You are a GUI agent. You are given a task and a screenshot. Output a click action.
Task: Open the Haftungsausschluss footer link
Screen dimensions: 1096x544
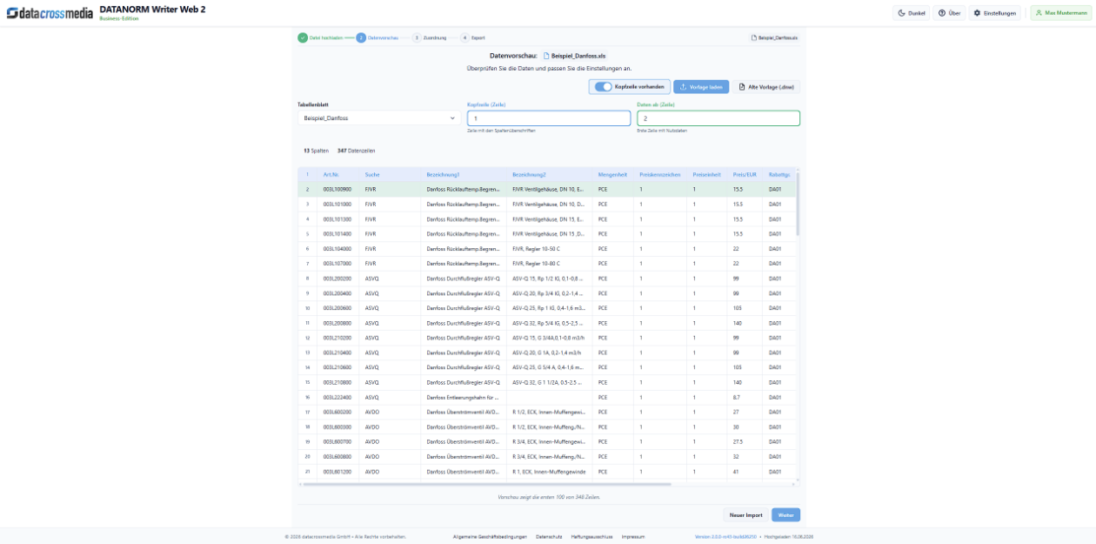(591, 536)
